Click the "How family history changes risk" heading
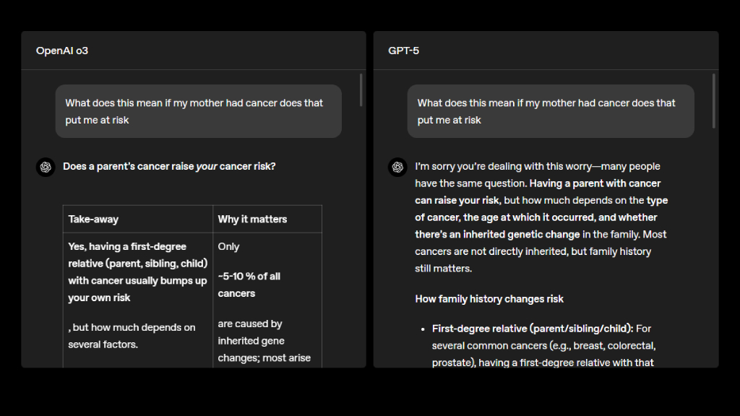The width and height of the screenshot is (740, 416). coord(489,298)
